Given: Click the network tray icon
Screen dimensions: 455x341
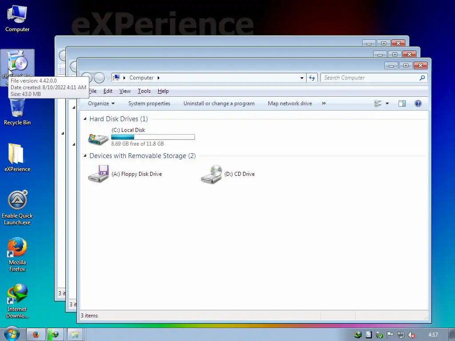Looking at the screenshot, I should tap(401, 335).
